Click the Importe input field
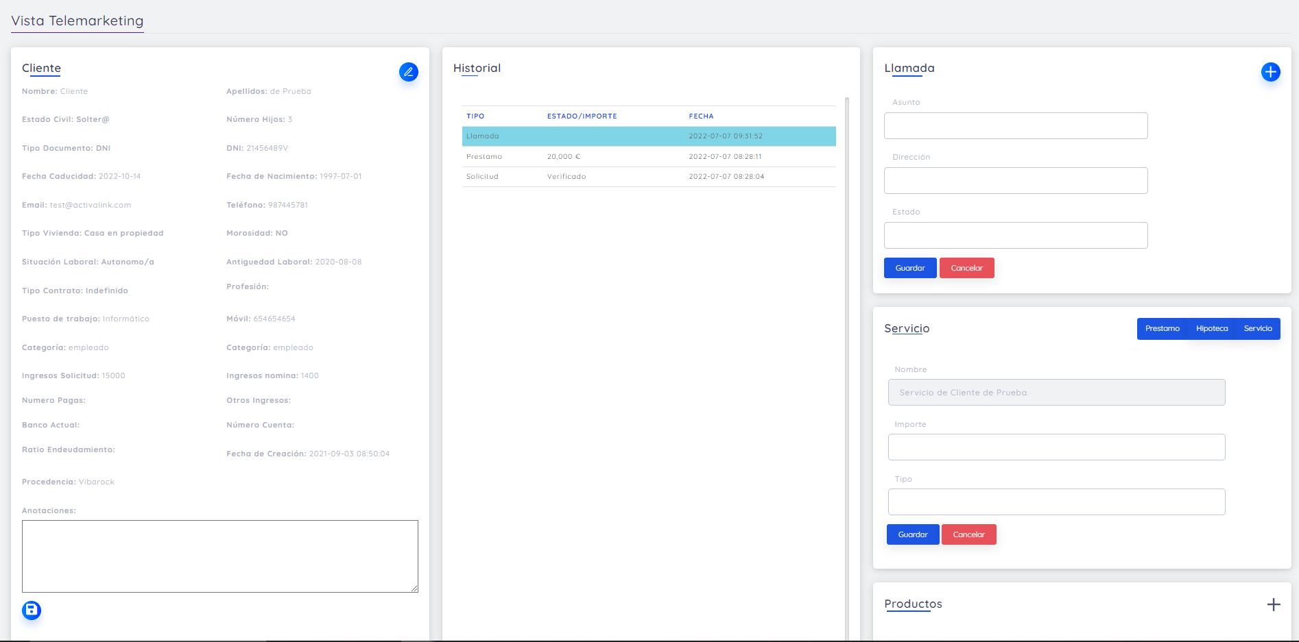The height and width of the screenshot is (642, 1299). [x=1056, y=447]
